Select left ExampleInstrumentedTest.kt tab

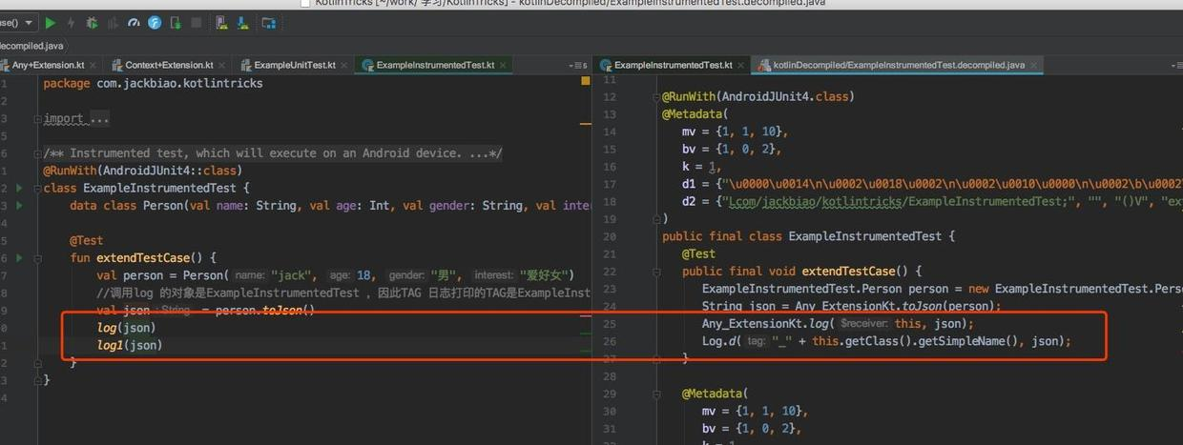click(x=435, y=65)
